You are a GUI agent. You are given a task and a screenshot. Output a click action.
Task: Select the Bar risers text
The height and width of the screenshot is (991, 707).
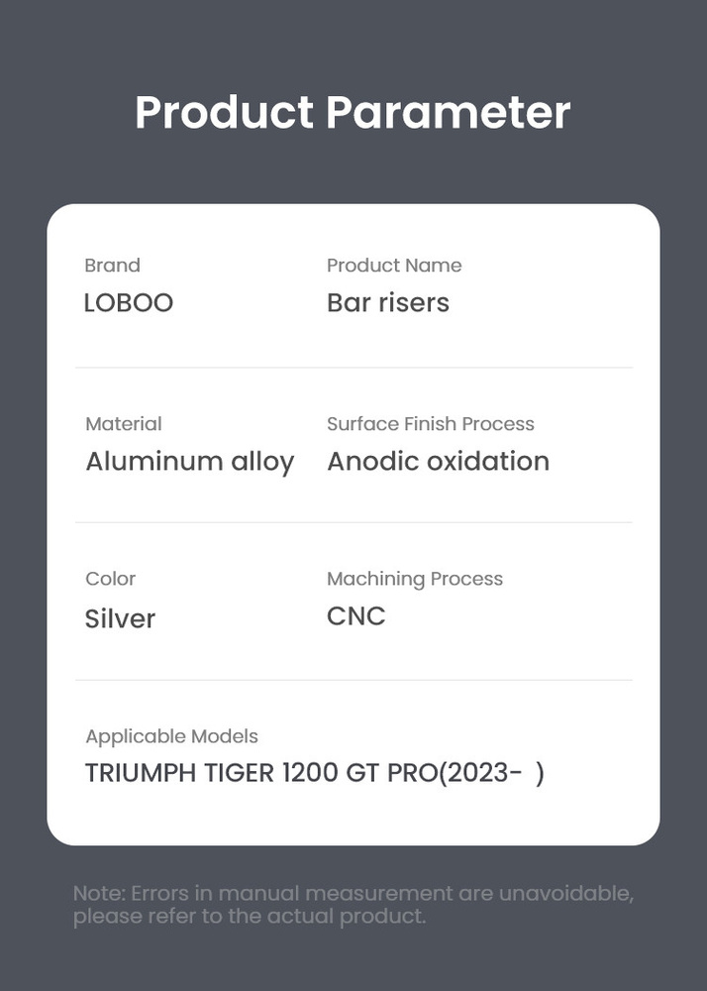pos(388,303)
